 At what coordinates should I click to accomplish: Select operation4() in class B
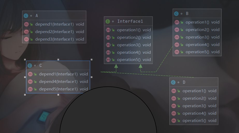pos(197,44)
